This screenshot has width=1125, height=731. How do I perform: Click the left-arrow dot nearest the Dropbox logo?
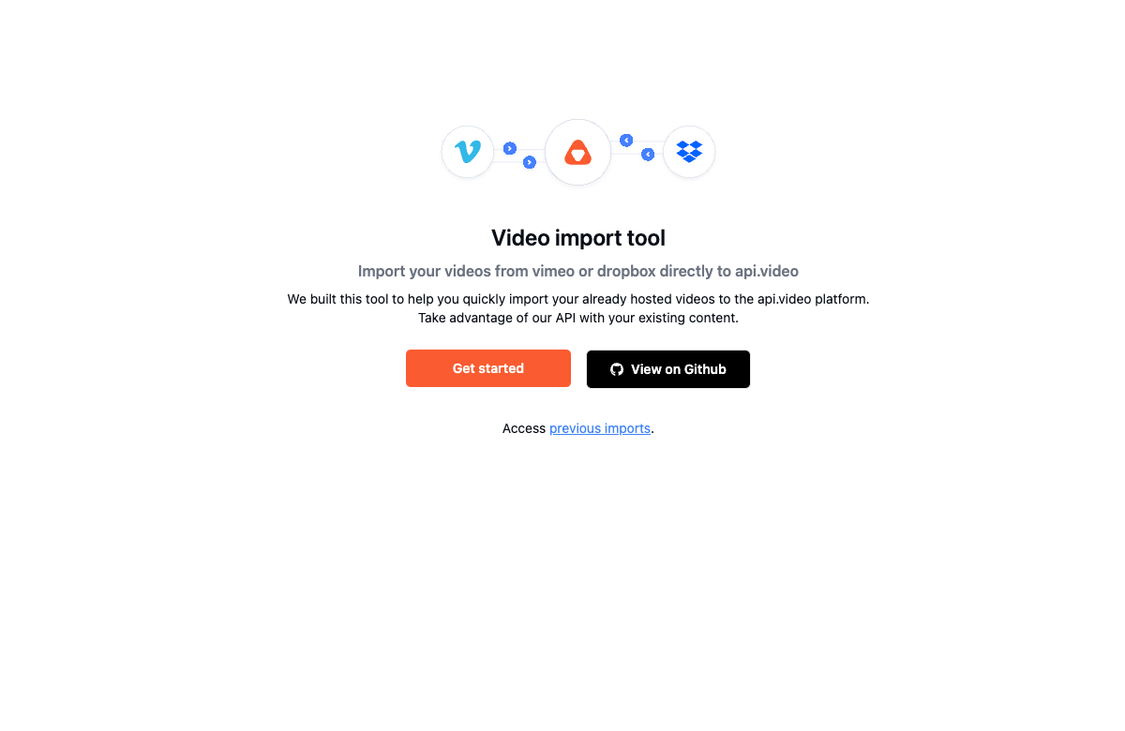tap(647, 155)
